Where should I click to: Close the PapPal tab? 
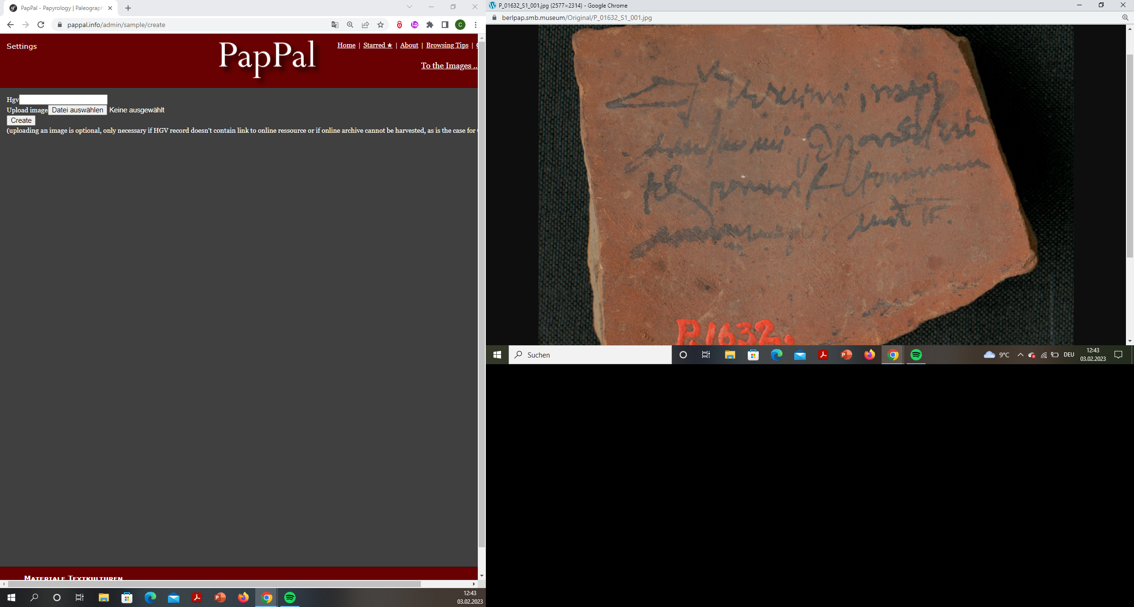point(110,8)
